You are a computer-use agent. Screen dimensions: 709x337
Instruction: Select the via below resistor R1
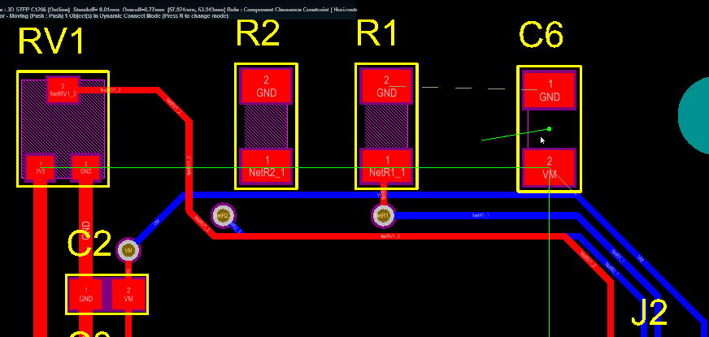383,216
